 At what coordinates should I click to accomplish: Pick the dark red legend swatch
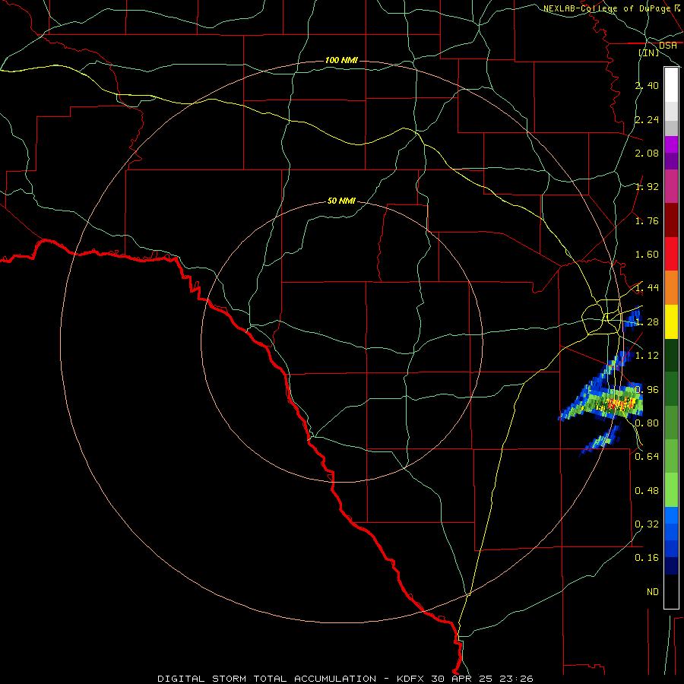click(x=671, y=220)
